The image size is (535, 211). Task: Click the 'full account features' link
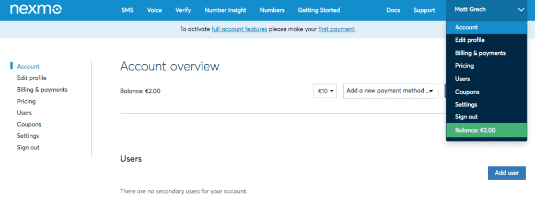click(239, 29)
